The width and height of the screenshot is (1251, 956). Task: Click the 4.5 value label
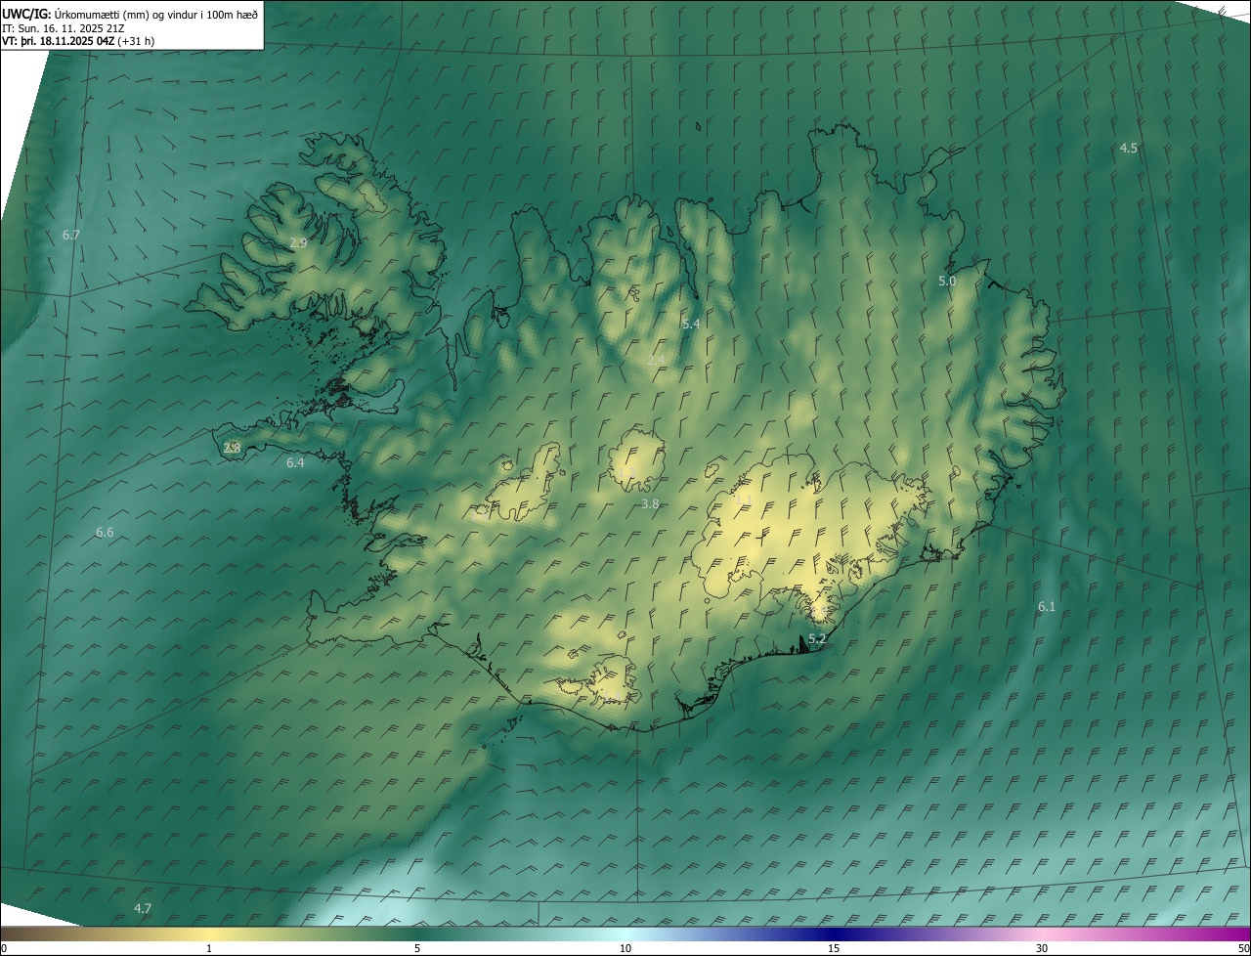[1128, 148]
